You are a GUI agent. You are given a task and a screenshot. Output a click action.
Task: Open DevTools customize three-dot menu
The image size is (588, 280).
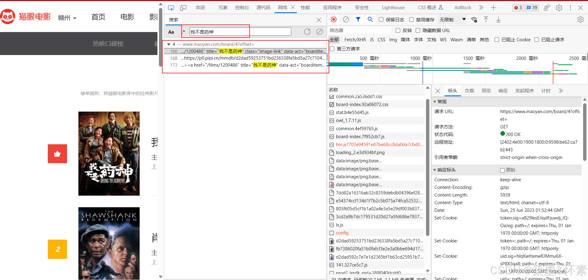[x=570, y=8]
